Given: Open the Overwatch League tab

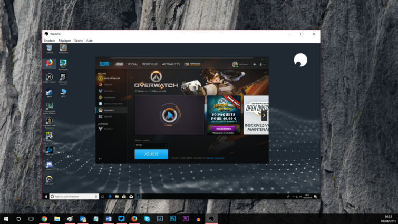Looking at the screenshot, I should [192, 64].
